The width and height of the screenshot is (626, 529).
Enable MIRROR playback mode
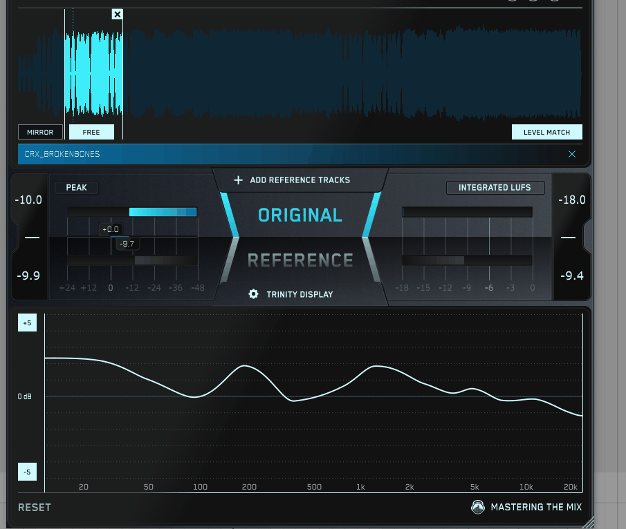click(x=40, y=132)
